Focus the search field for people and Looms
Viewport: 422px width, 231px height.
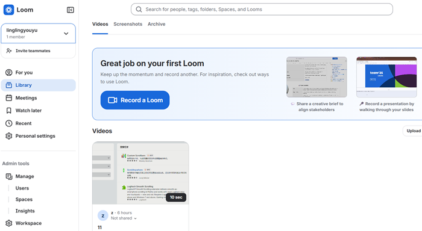point(262,10)
